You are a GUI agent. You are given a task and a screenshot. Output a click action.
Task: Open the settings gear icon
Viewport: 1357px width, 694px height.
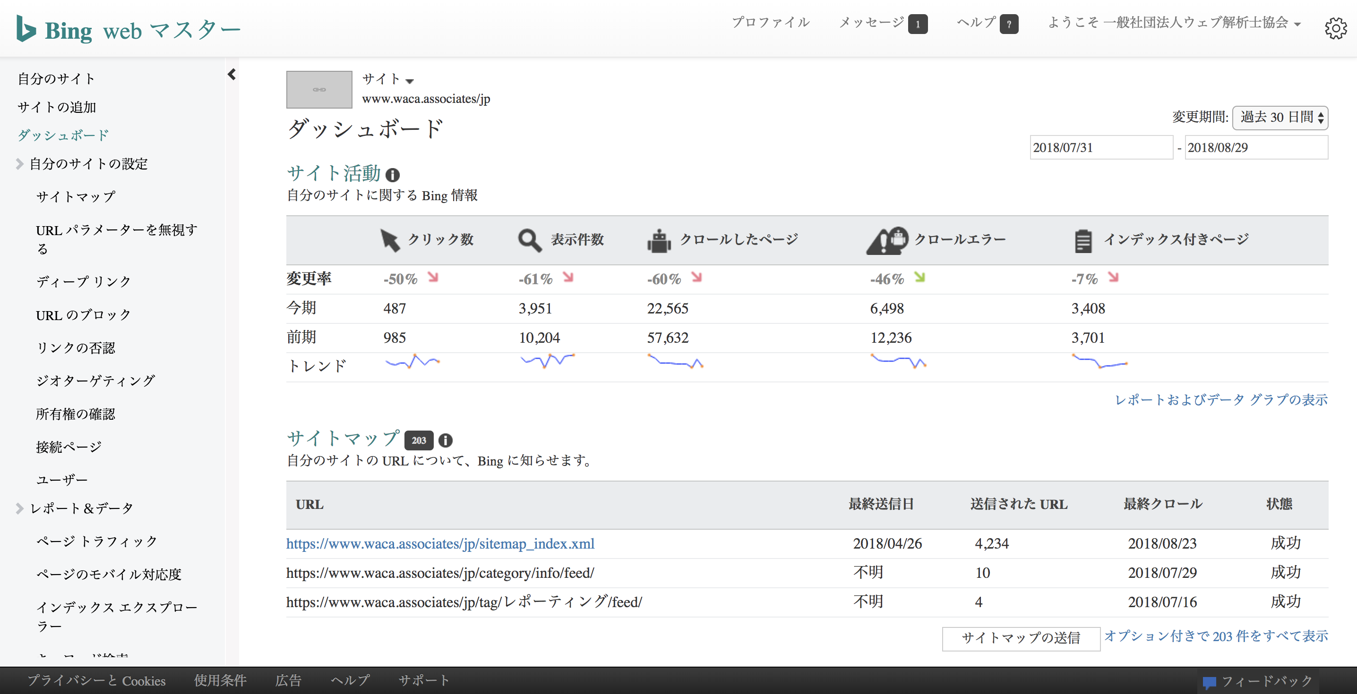point(1335,28)
